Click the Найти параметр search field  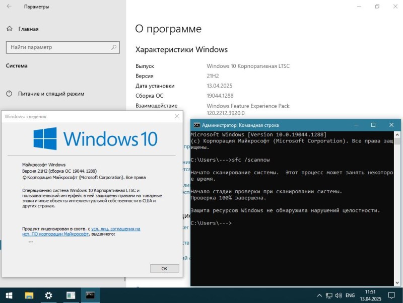(62, 47)
